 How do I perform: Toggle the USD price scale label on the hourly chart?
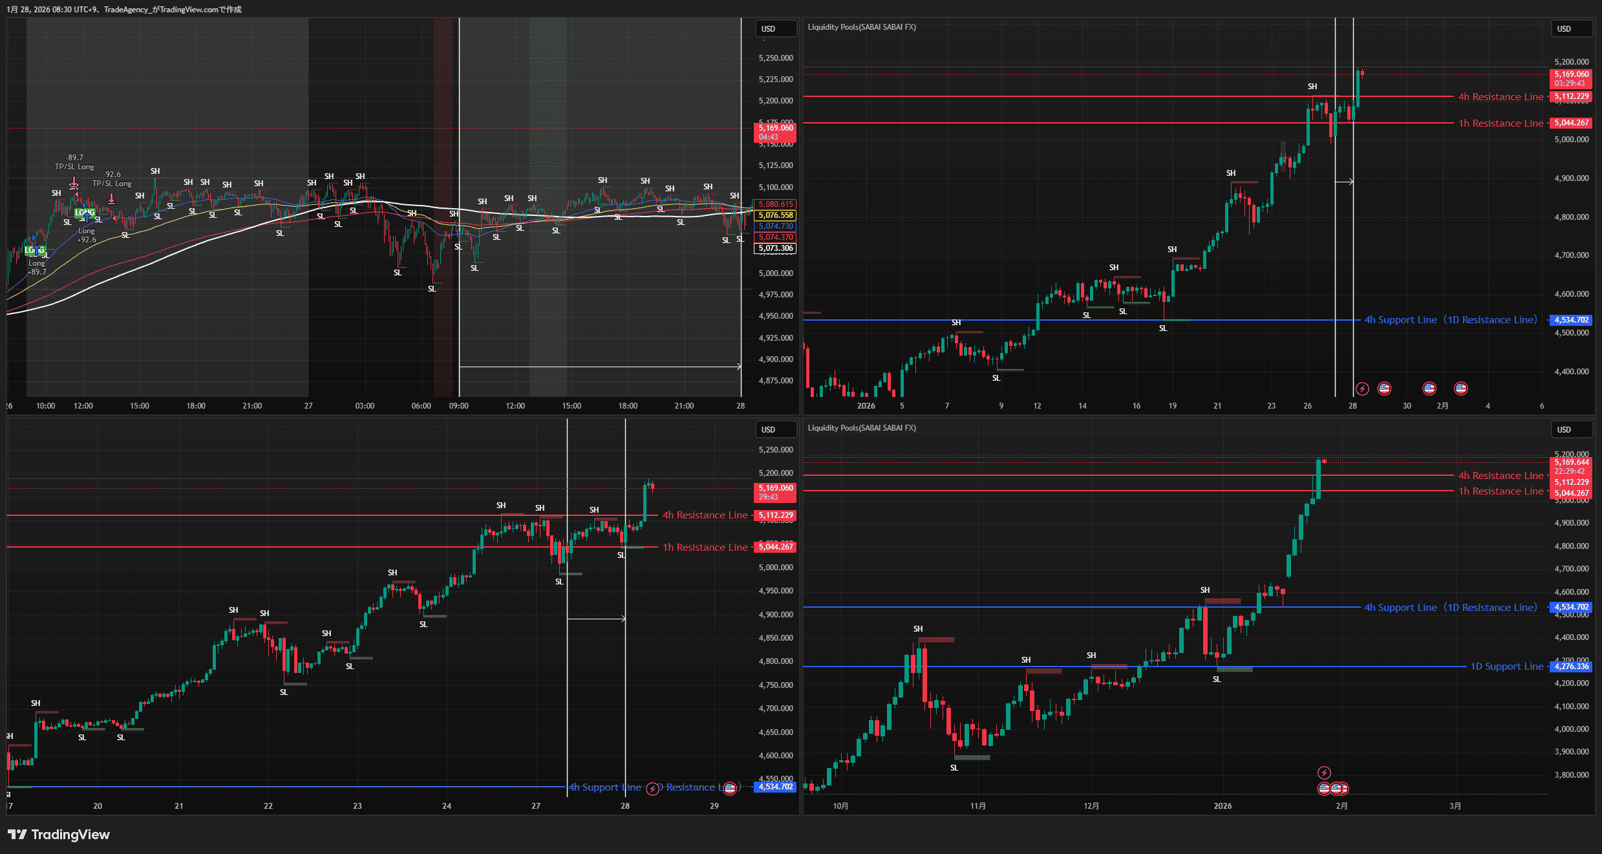coord(776,429)
